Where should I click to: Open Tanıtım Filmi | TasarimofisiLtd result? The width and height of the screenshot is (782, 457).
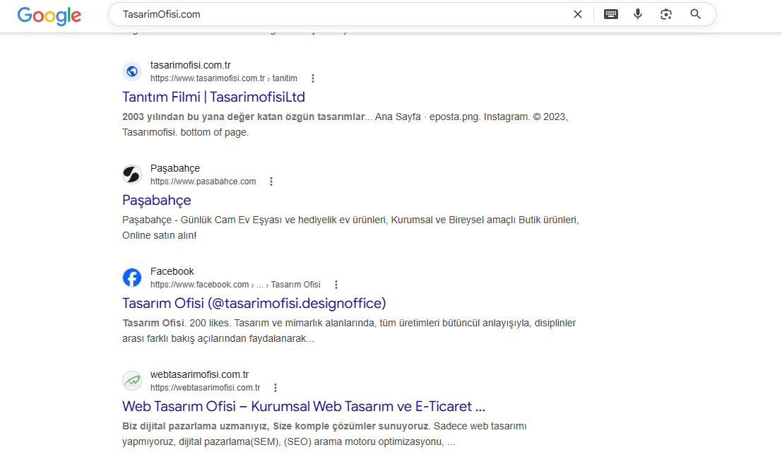213,97
